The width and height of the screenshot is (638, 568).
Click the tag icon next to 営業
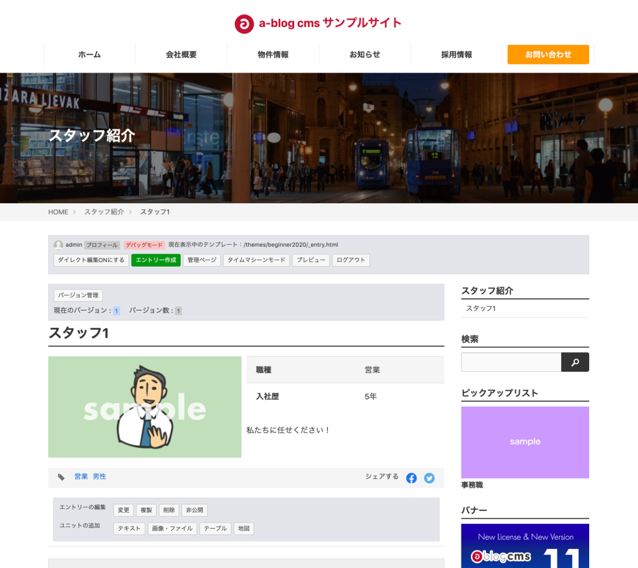(x=62, y=477)
